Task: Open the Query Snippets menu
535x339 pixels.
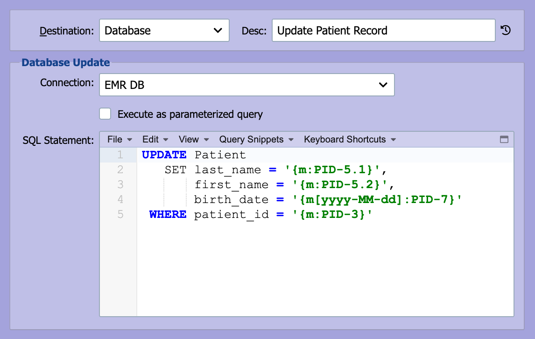Action: pyautogui.click(x=256, y=140)
